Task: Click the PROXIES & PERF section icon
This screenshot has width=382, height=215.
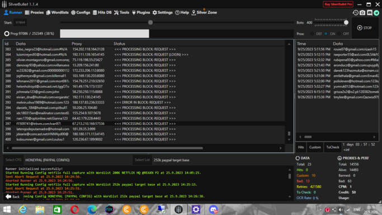Action: click(x=339, y=158)
